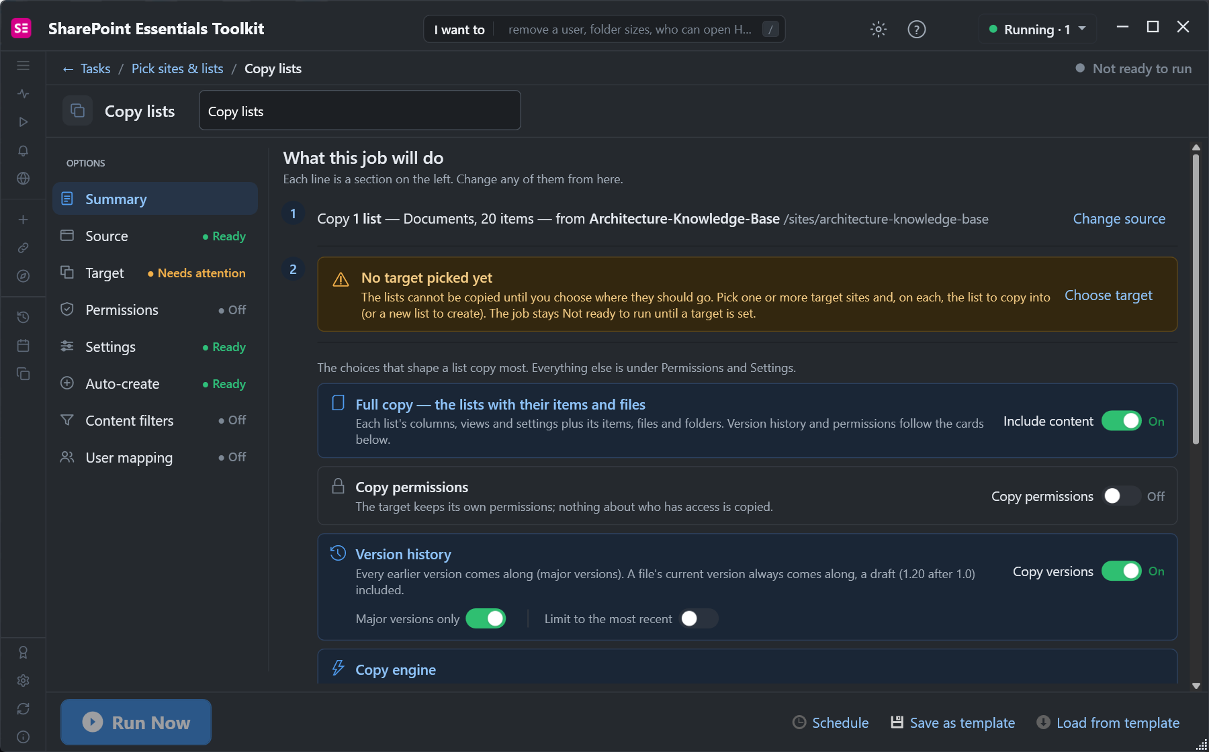Click the info icon at rail bottom
The width and height of the screenshot is (1209, 752).
[23, 737]
